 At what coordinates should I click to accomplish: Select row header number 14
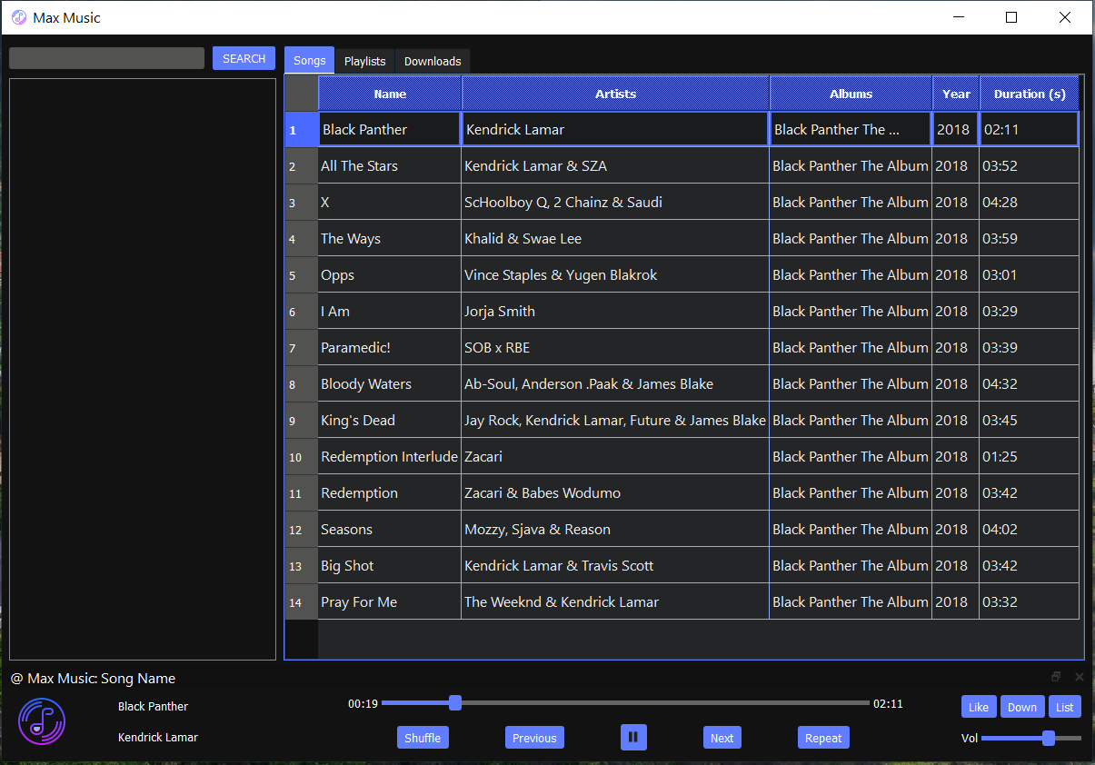(x=301, y=601)
